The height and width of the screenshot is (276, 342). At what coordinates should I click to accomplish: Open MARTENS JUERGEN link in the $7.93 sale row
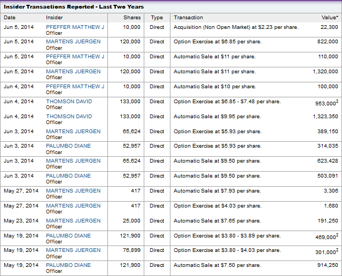(73, 191)
